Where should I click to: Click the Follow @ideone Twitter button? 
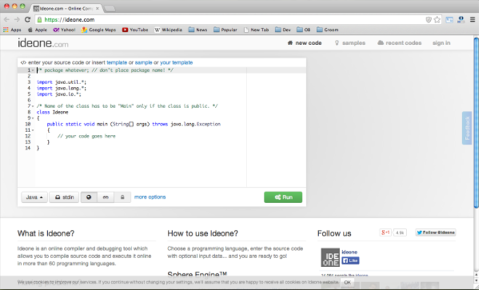point(436,233)
